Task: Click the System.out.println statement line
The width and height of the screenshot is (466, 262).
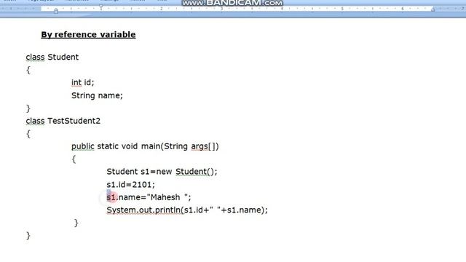Action: pos(187,210)
